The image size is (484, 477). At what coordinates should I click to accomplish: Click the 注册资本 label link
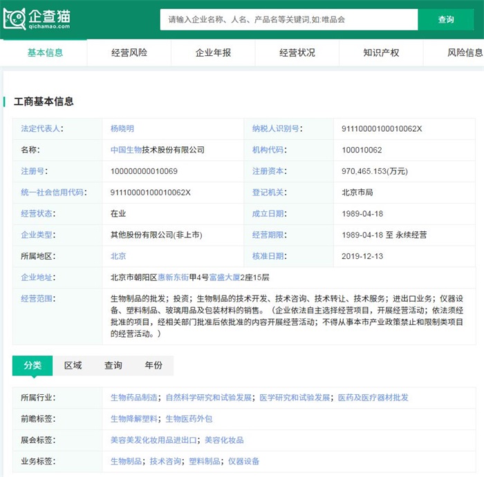268,171
